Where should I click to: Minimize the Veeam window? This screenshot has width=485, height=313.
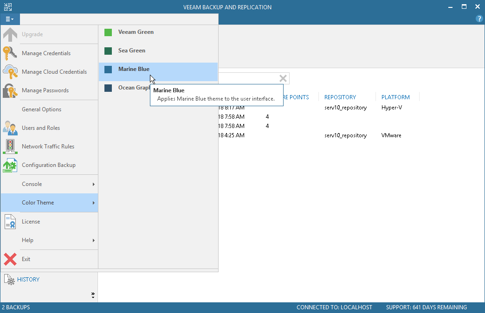(x=450, y=7)
